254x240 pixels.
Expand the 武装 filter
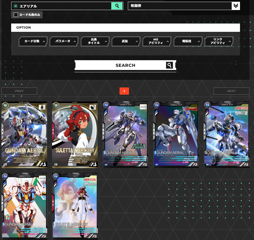[x=126, y=41]
